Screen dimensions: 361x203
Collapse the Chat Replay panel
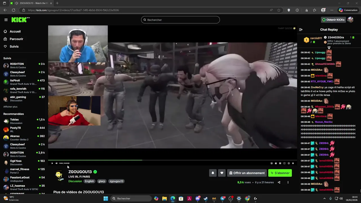(301, 30)
